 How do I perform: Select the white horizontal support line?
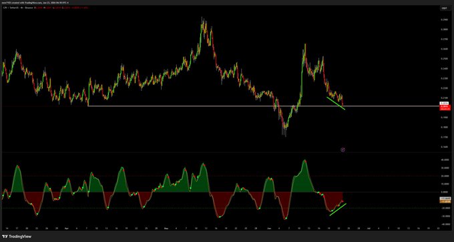point(264,106)
